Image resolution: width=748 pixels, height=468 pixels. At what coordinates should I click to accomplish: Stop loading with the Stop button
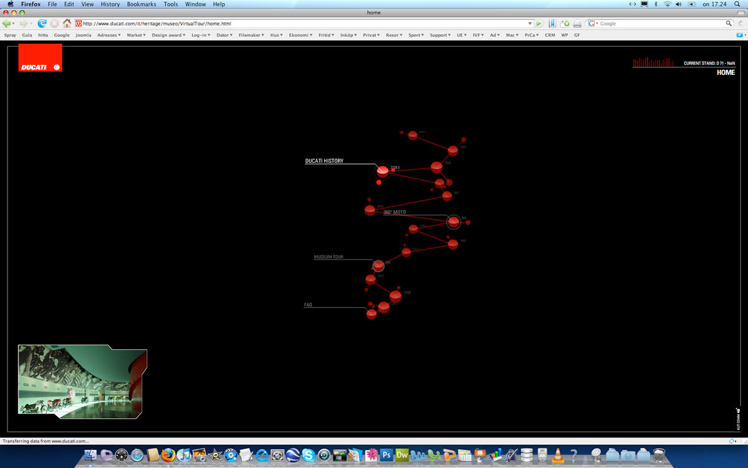[x=54, y=24]
